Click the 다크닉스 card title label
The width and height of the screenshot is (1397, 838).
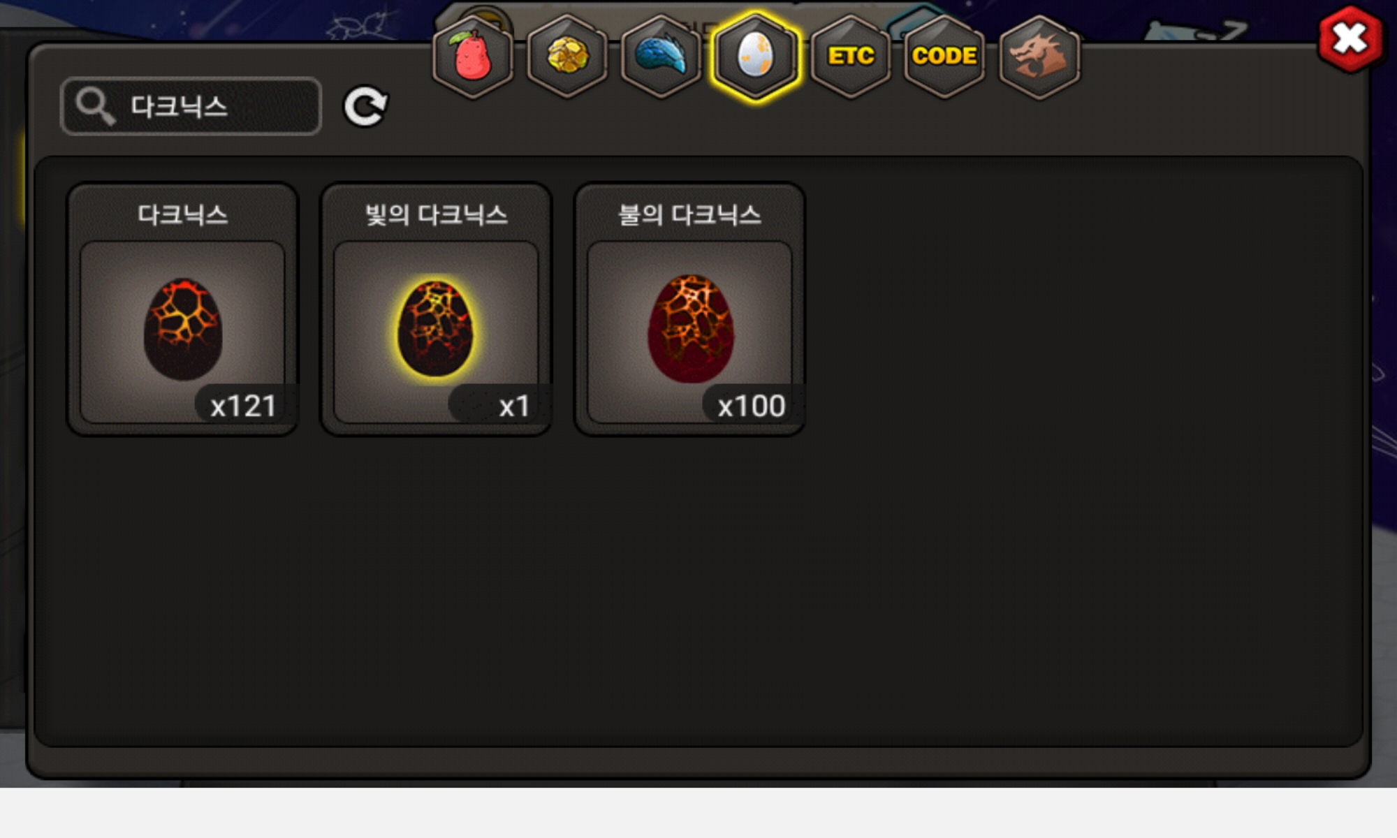pyautogui.click(x=183, y=214)
